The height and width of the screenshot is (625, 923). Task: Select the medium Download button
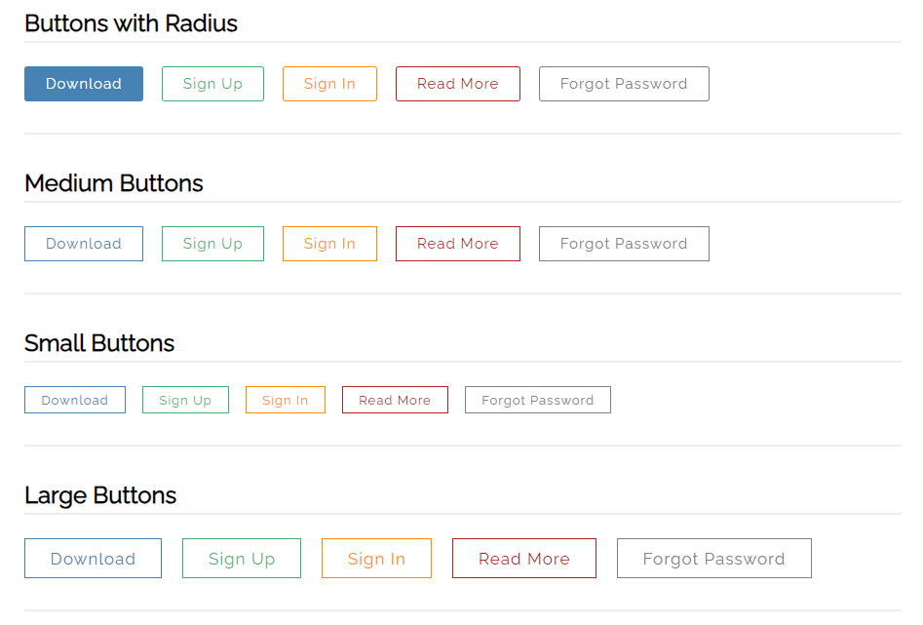84,244
